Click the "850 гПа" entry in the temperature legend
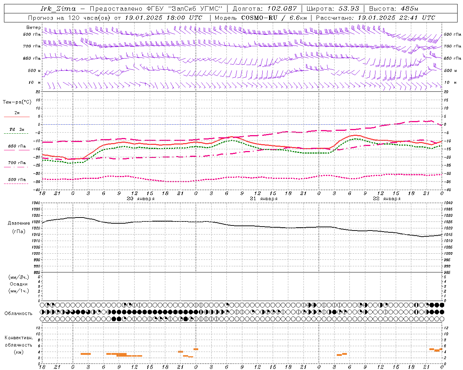The image size is (463, 370). coord(17,146)
